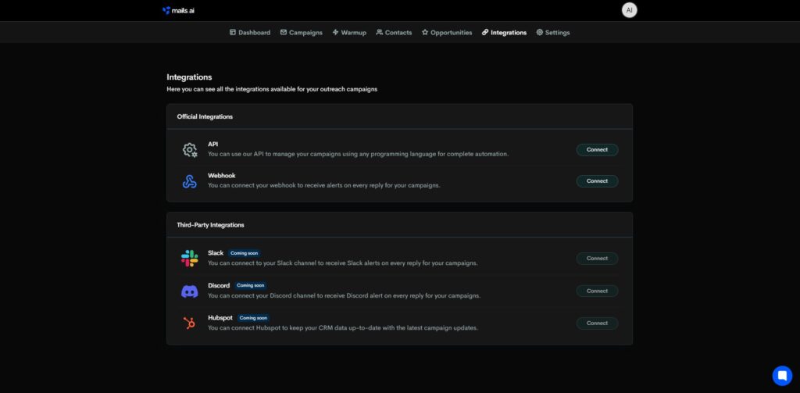Open the Campaigns tab
The width and height of the screenshot is (800, 393).
pos(301,33)
